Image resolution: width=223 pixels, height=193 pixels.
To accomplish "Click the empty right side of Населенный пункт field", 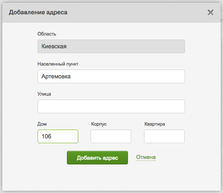I will (146, 77).
